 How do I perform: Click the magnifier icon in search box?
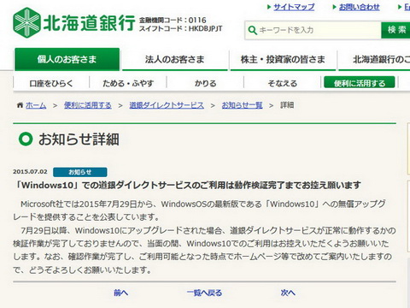point(252,30)
